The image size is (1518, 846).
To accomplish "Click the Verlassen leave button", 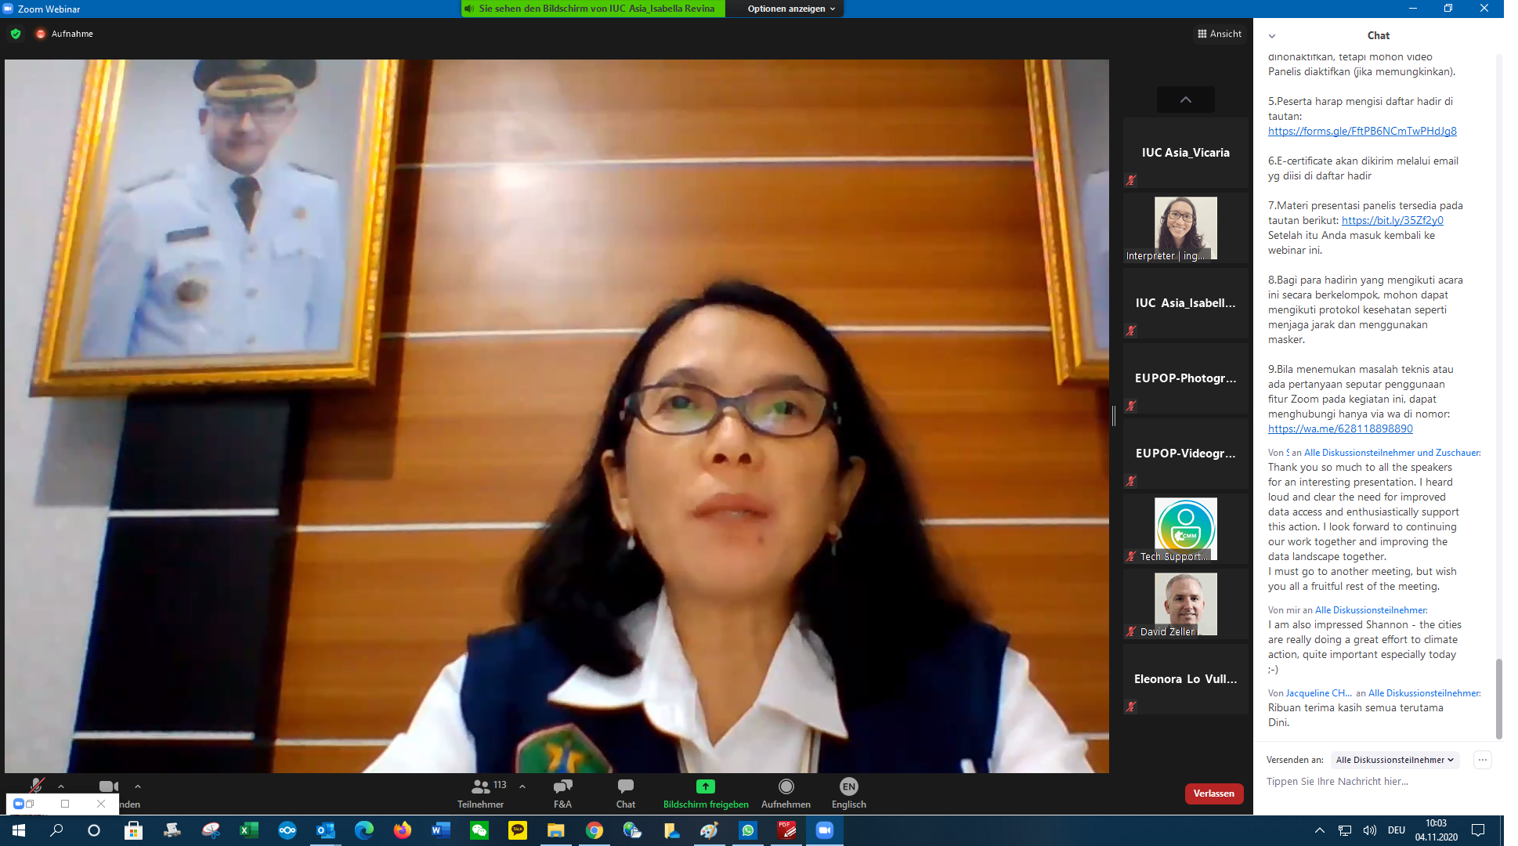I will tap(1213, 794).
